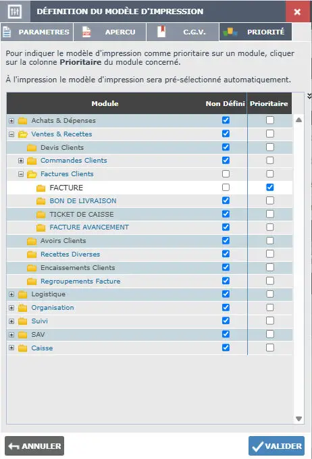
Task: Click the sliders settings icon in title bar
Action: pyautogui.click(x=15, y=11)
